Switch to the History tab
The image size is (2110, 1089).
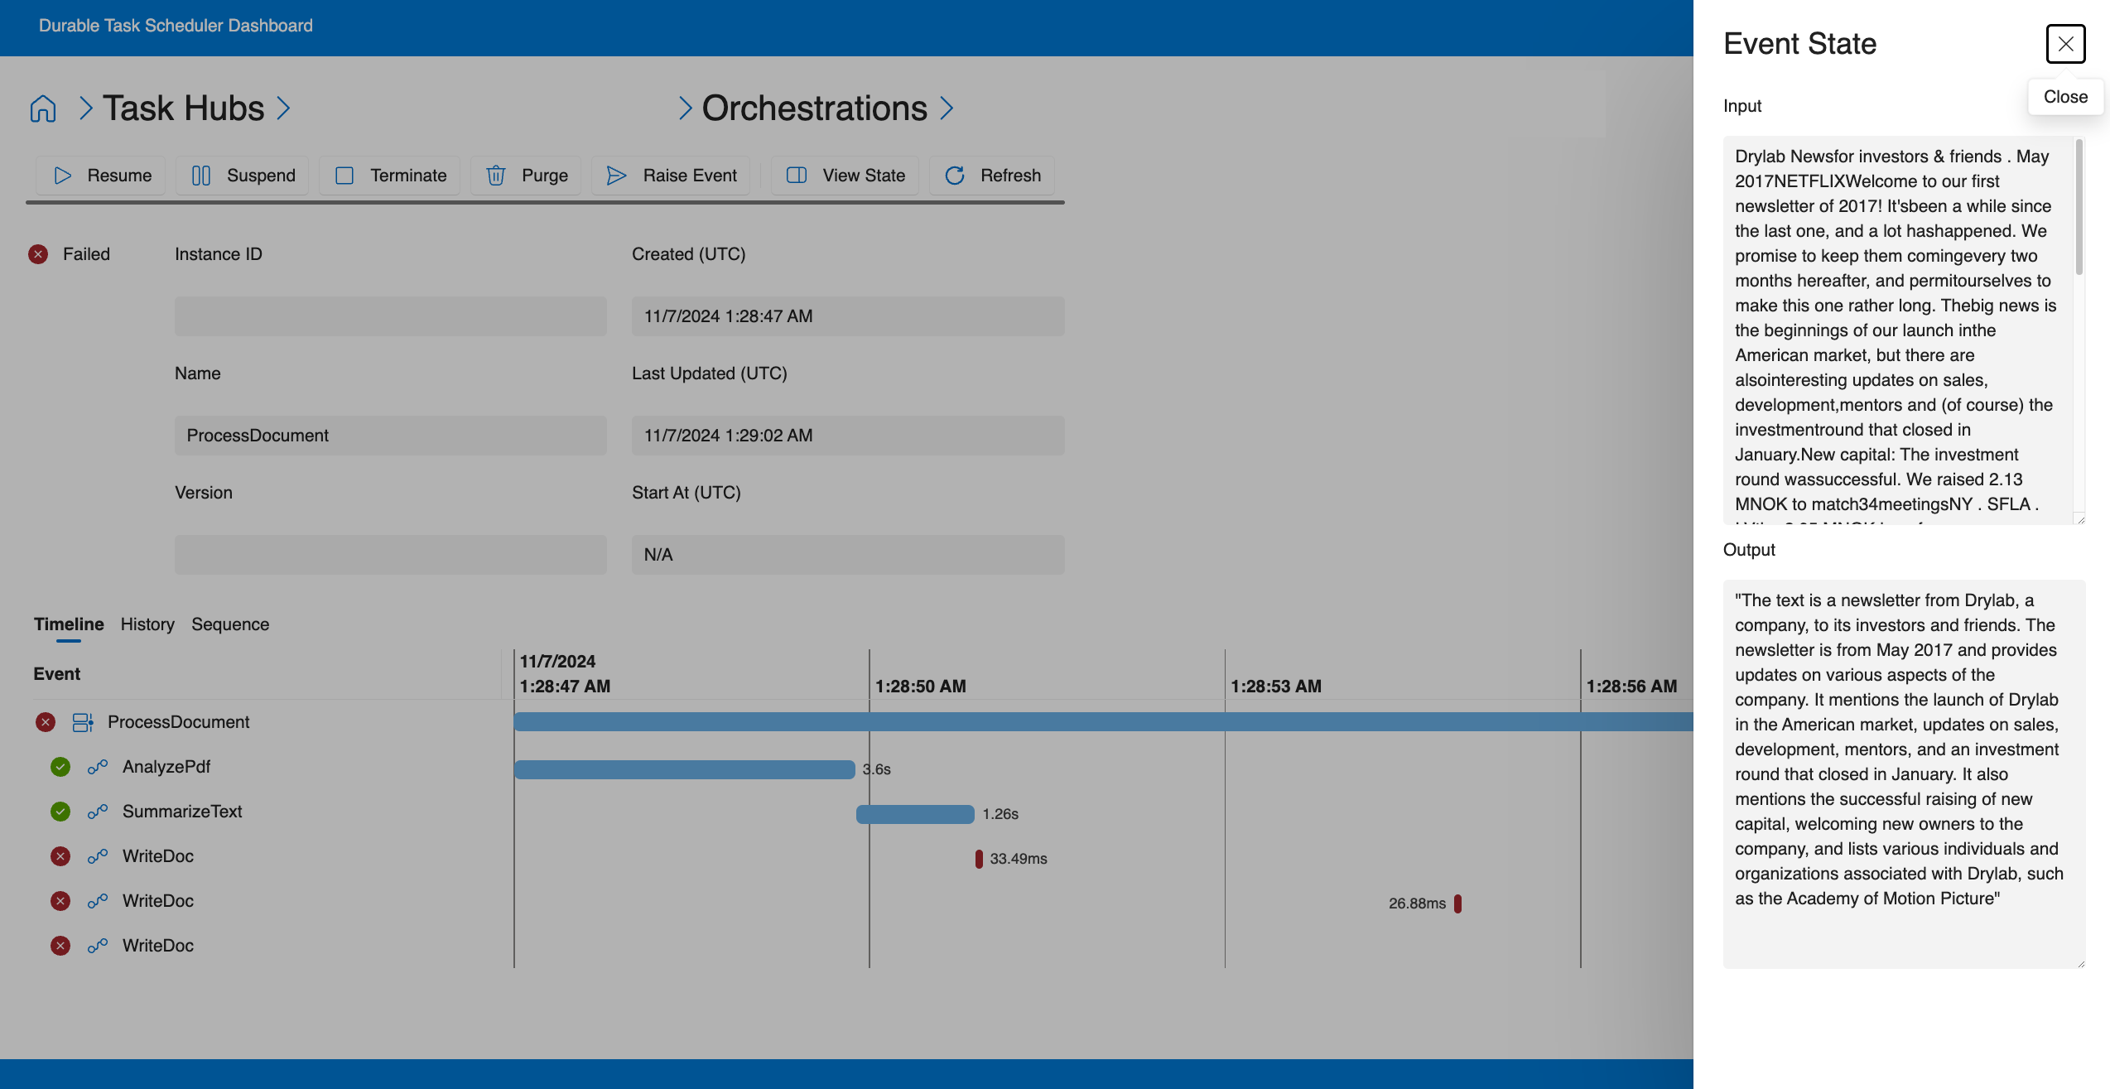[147, 624]
